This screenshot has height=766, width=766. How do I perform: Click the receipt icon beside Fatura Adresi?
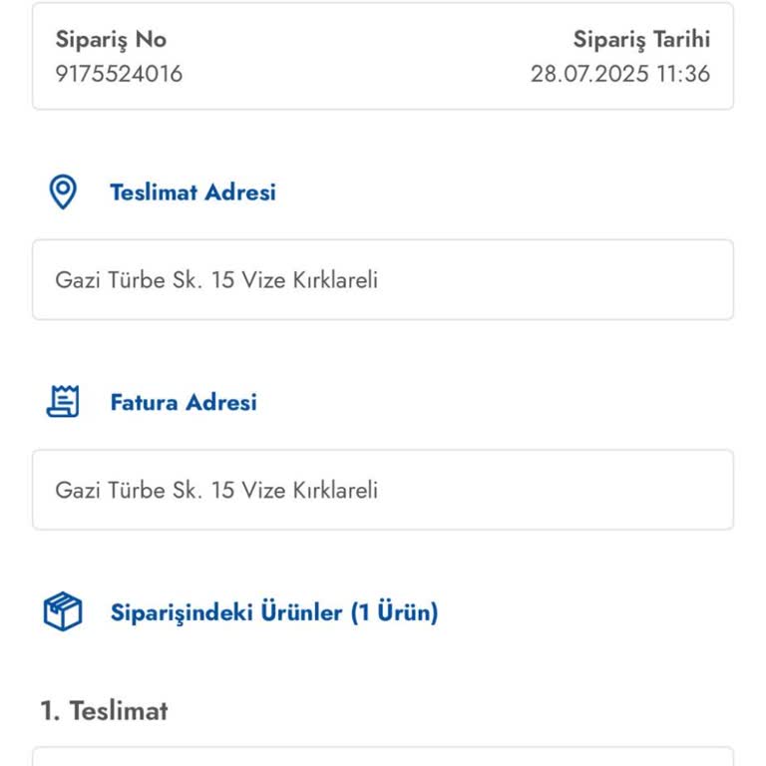[63, 402]
